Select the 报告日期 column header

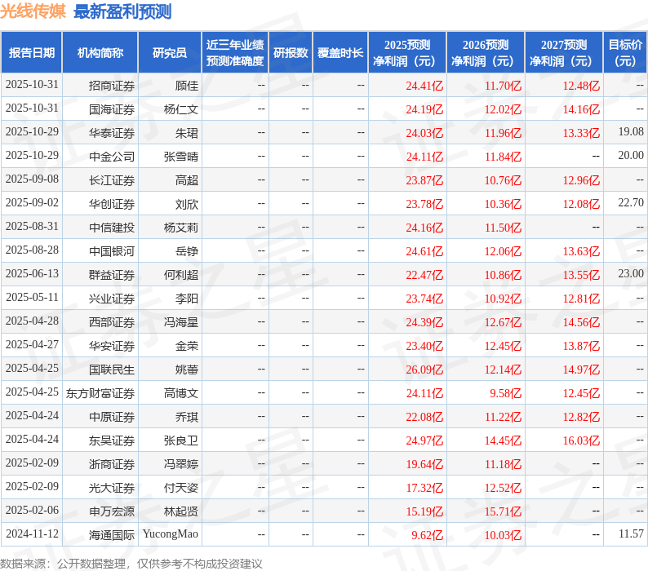pos(32,53)
